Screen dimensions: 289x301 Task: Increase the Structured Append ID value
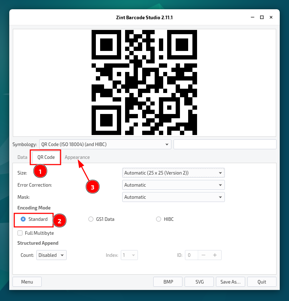(x=215, y=255)
